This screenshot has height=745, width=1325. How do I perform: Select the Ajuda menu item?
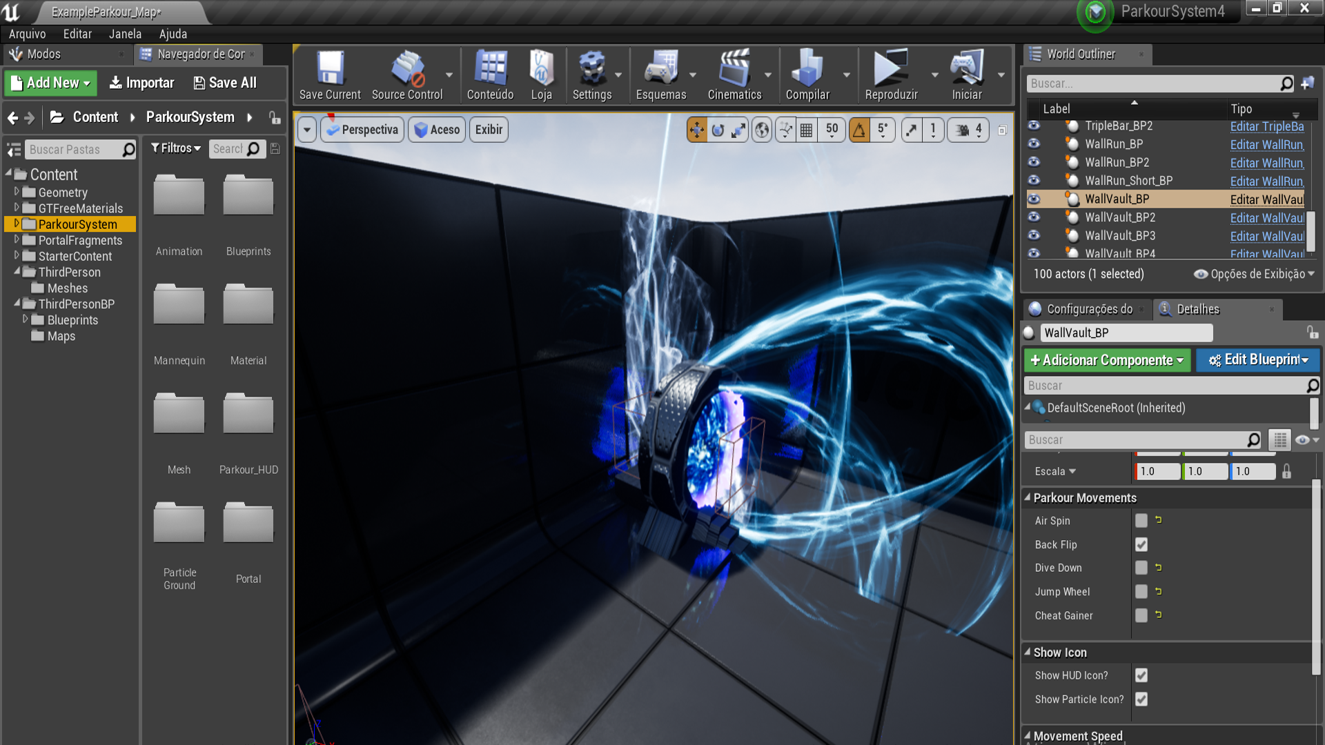pyautogui.click(x=172, y=34)
